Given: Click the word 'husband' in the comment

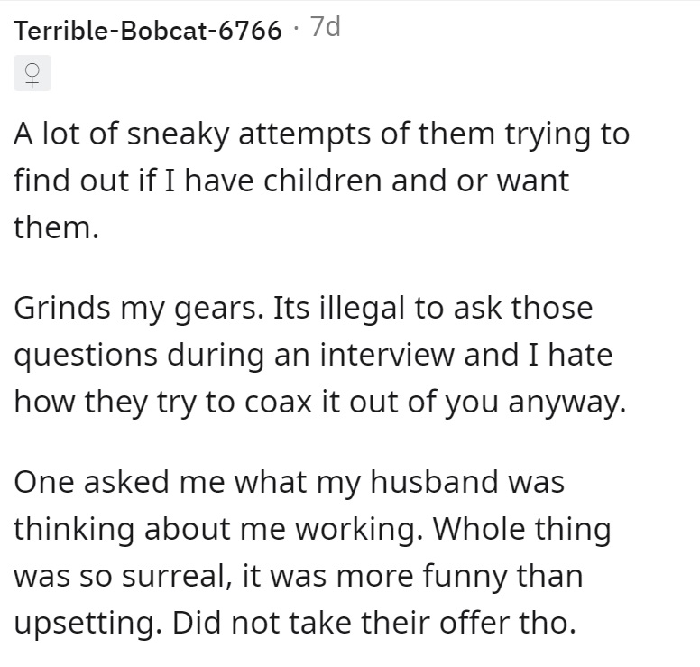Looking at the screenshot, I should tap(434, 482).
